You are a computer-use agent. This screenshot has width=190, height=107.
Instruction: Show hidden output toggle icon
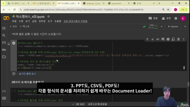pos(14,74)
